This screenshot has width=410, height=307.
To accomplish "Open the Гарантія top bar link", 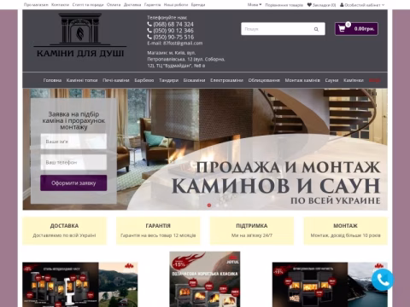I will point(152,5).
